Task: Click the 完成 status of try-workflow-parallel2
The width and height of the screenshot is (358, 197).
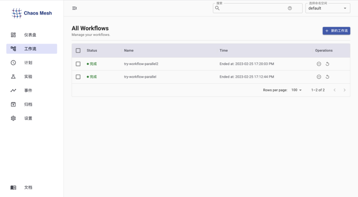Action: click(92, 64)
